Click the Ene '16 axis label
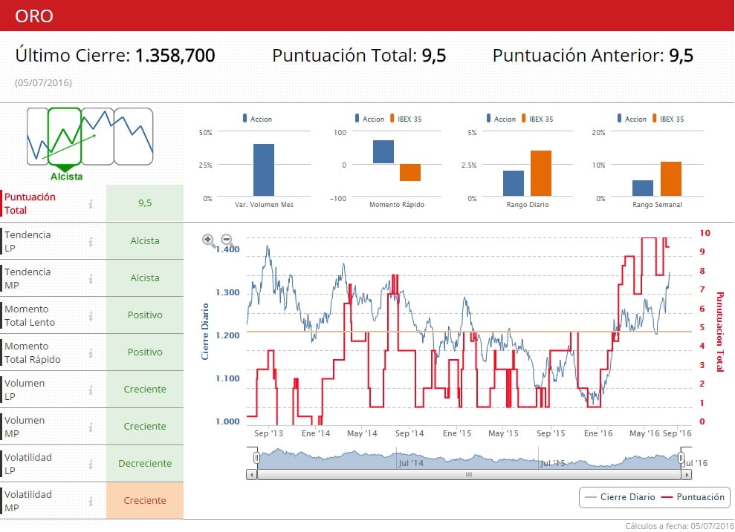 [598, 433]
